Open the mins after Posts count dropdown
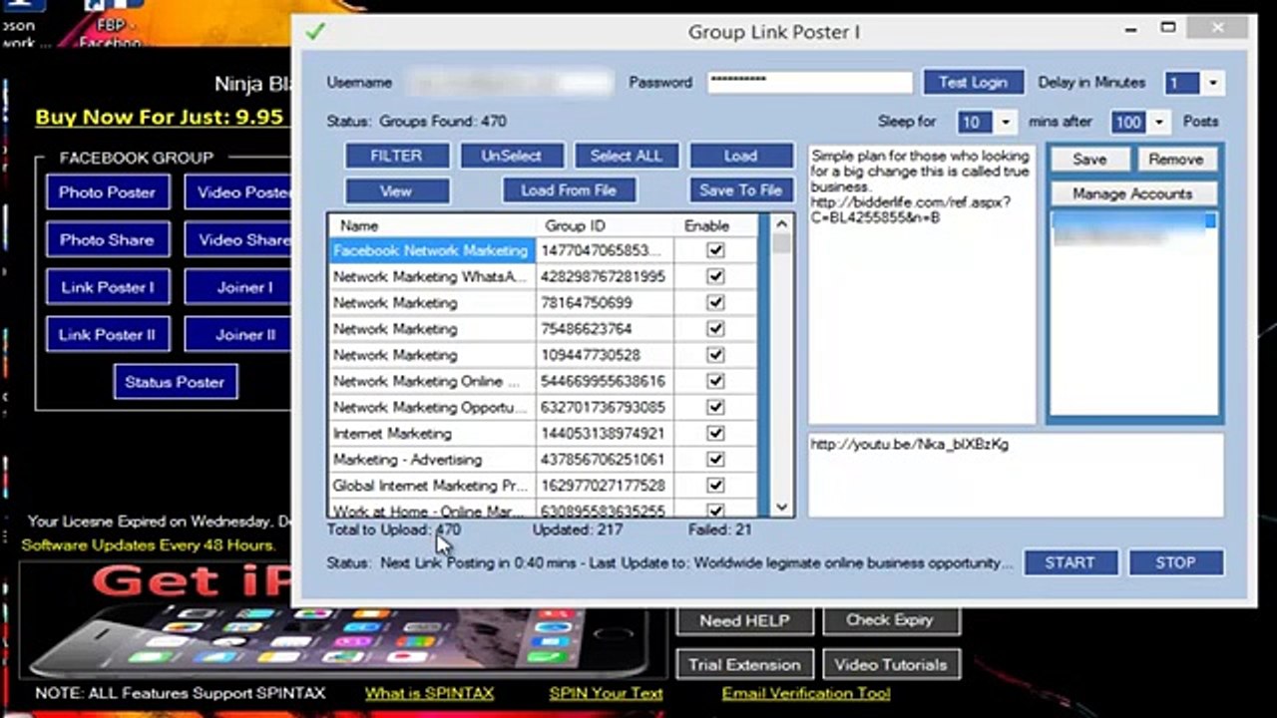Image resolution: width=1277 pixels, height=718 pixels. (1158, 122)
